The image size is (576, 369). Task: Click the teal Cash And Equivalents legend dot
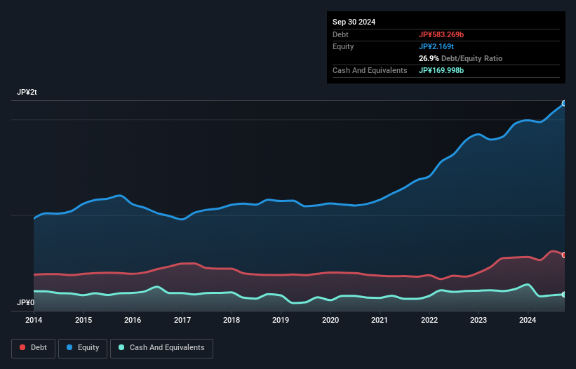(x=121, y=347)
